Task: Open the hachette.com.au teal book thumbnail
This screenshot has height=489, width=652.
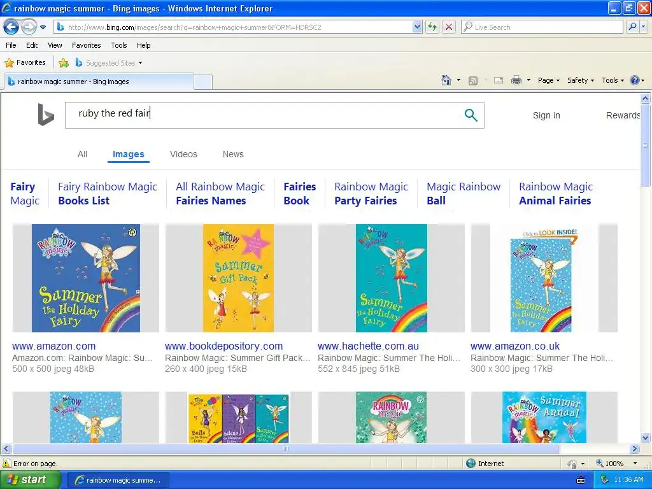Action: tap(392, 278)
